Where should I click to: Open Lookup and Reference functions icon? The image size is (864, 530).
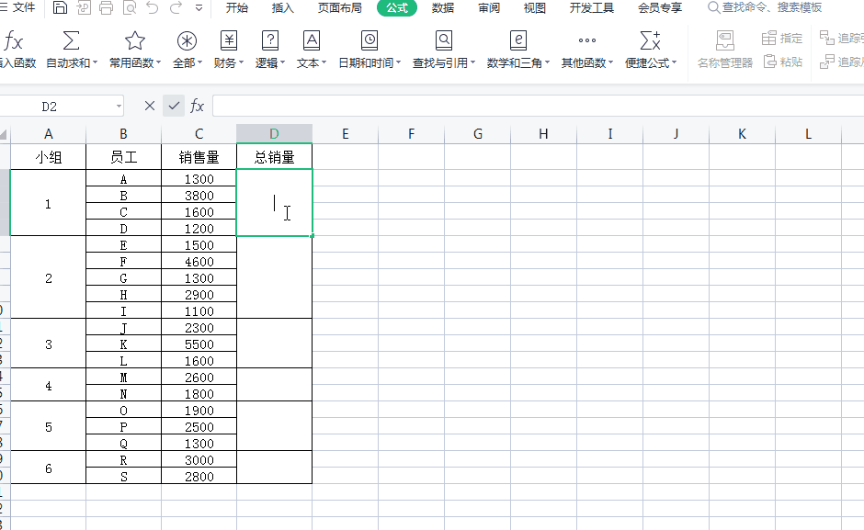pos(444,40)
